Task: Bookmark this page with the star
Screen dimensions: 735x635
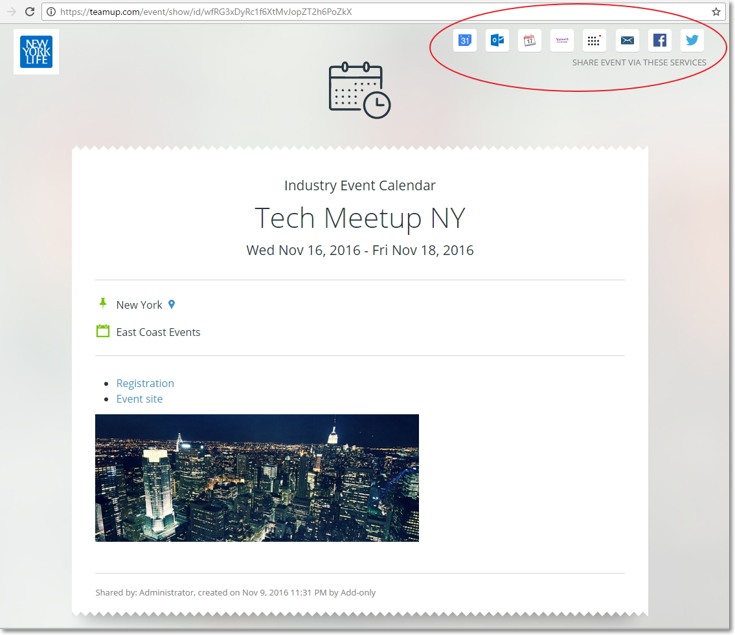Action: click(716, 12)
